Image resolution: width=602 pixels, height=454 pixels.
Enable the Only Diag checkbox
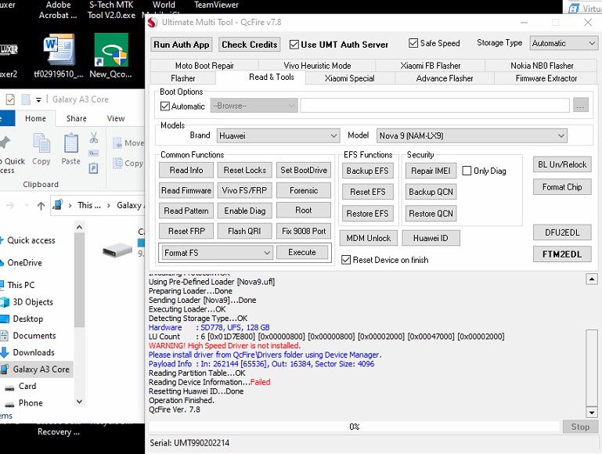(x=467, y=171)
